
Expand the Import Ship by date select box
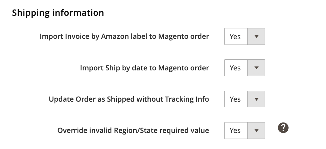click(244, 68)
